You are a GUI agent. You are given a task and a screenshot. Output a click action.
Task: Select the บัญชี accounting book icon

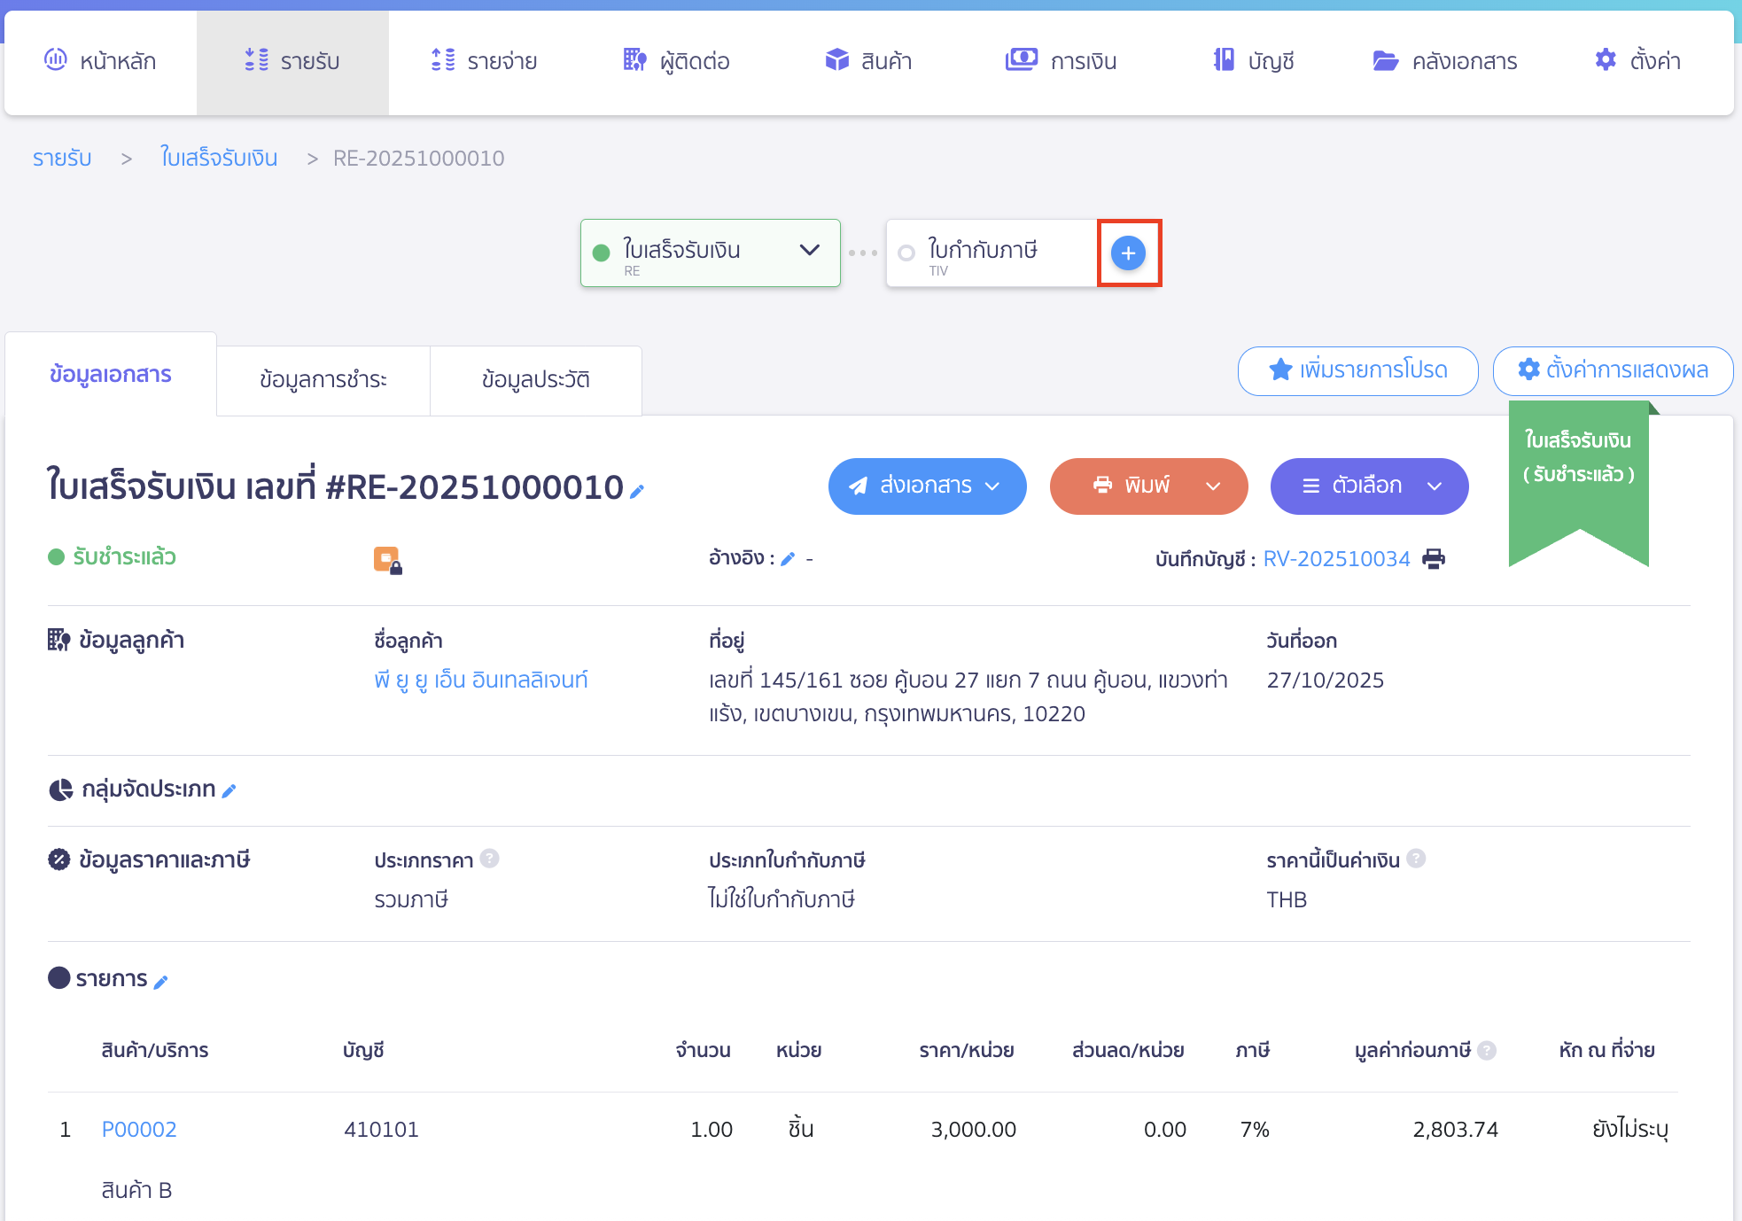coord(1224,60)
